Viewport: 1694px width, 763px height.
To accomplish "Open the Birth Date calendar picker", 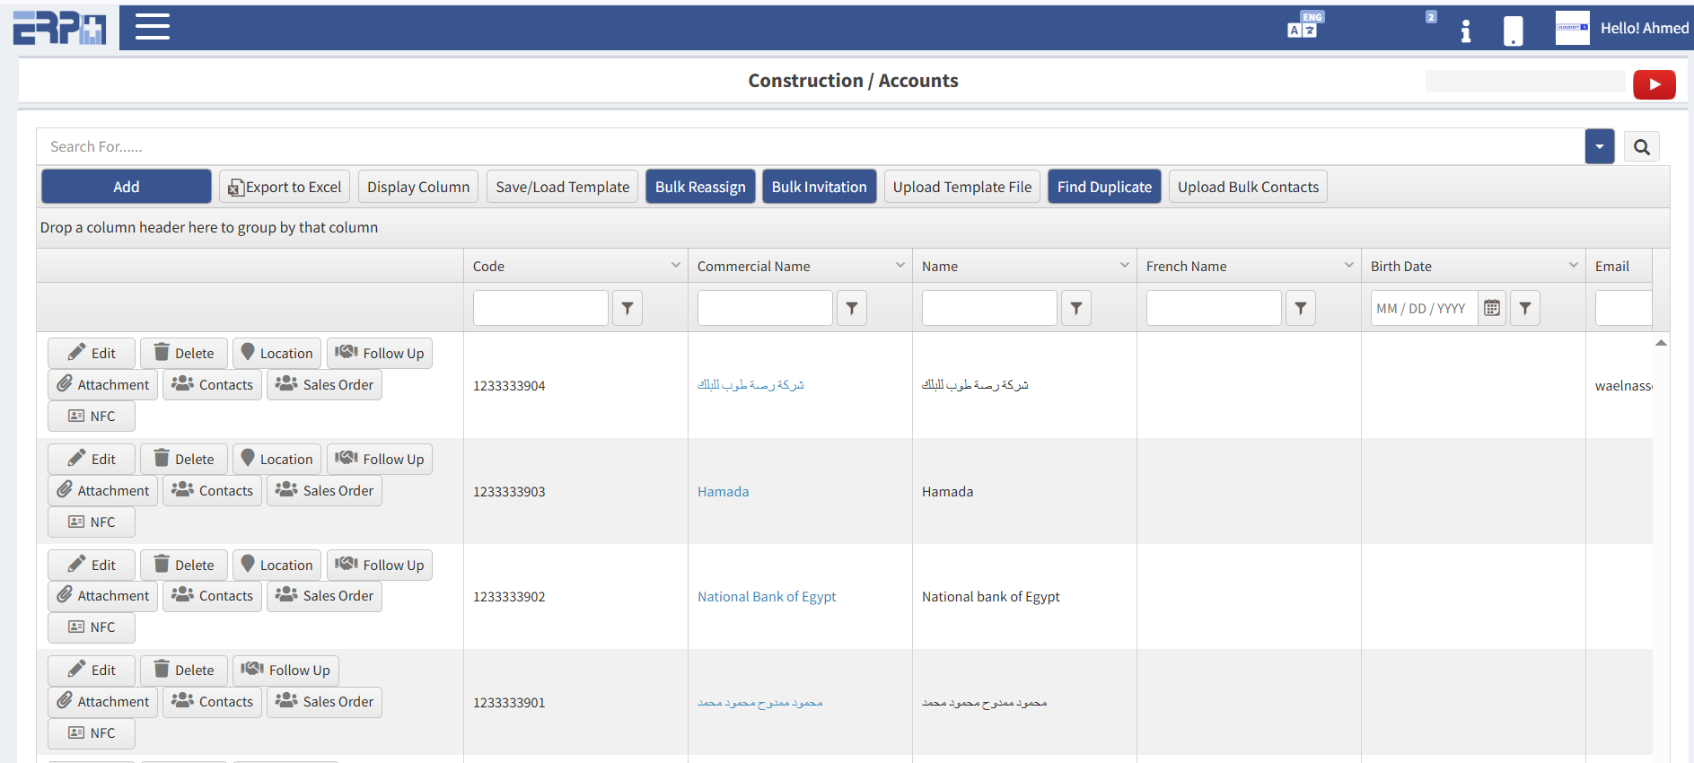I will (x=1491, y=308).
